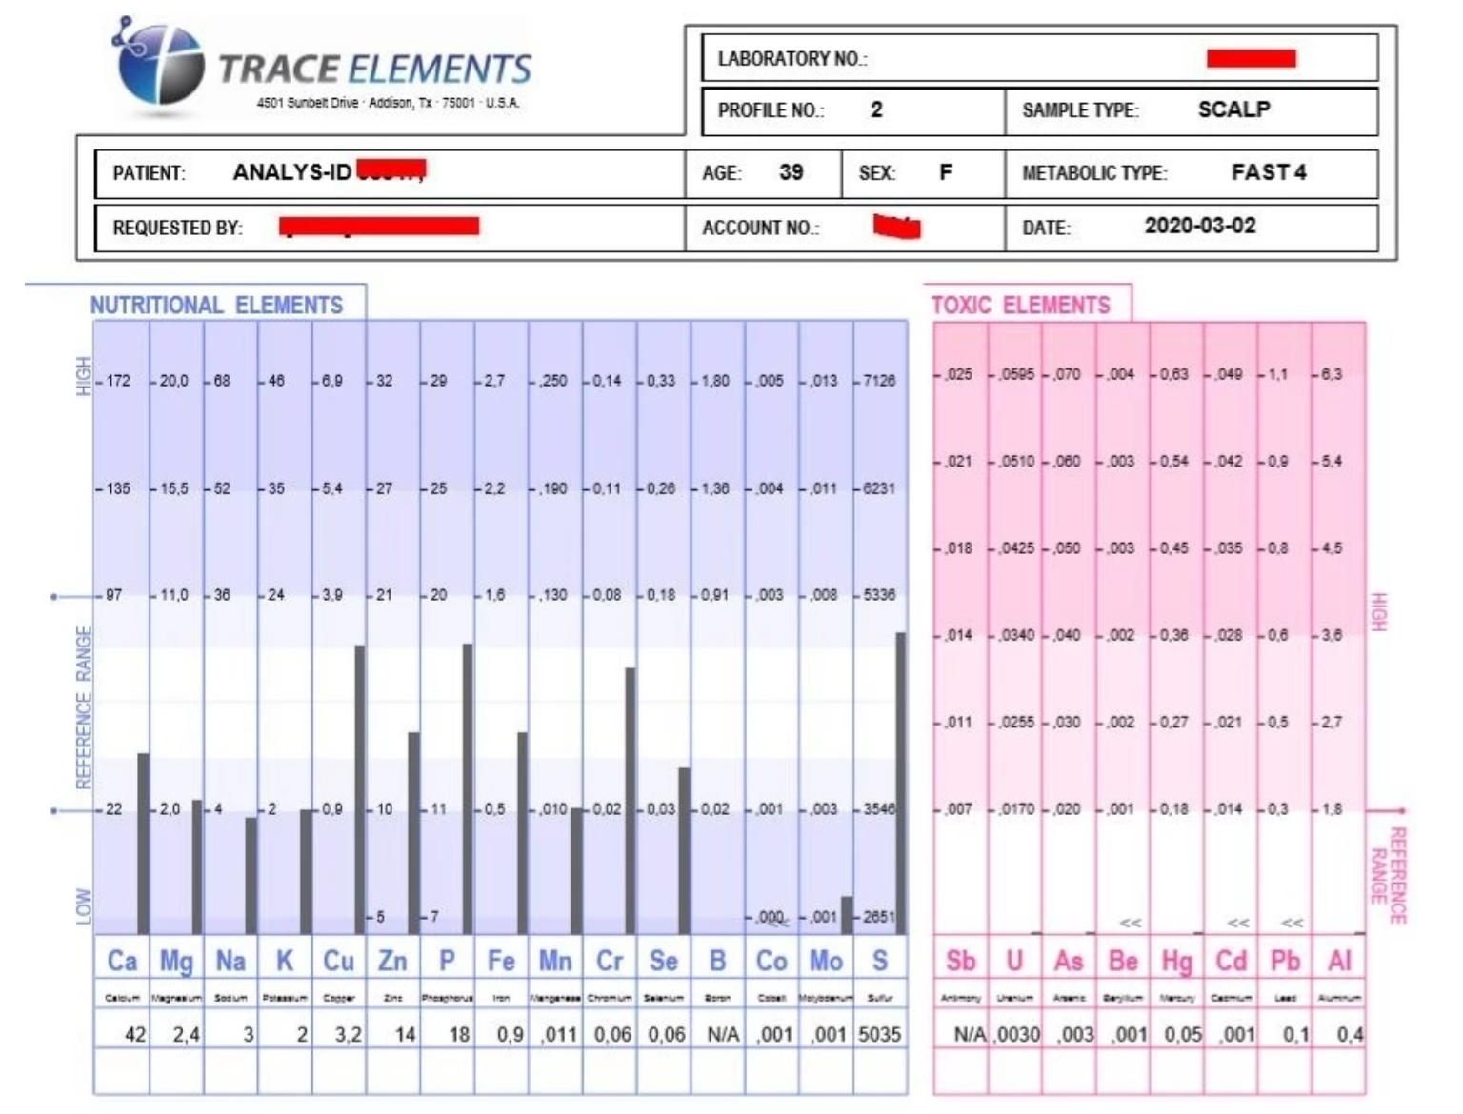Select the SEX value F
Screen dimensions: 1463x1114
(945, 172)
